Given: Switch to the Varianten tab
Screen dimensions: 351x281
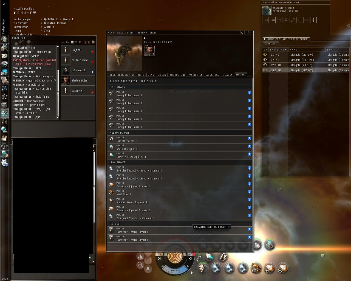Looking at the screenshot, I should [x=196, y=75].
